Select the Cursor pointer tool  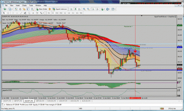(x=4, y=13)
